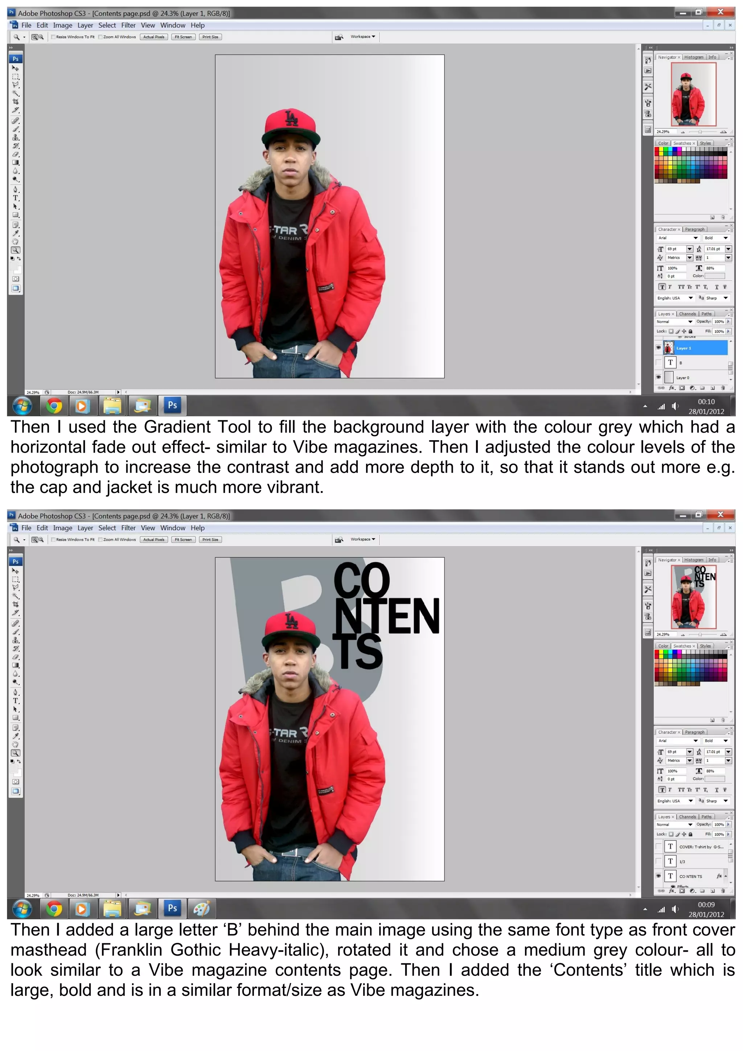
Task: Open the Bold font style dropdown in upper Character panel
Action: pos(716,238)
